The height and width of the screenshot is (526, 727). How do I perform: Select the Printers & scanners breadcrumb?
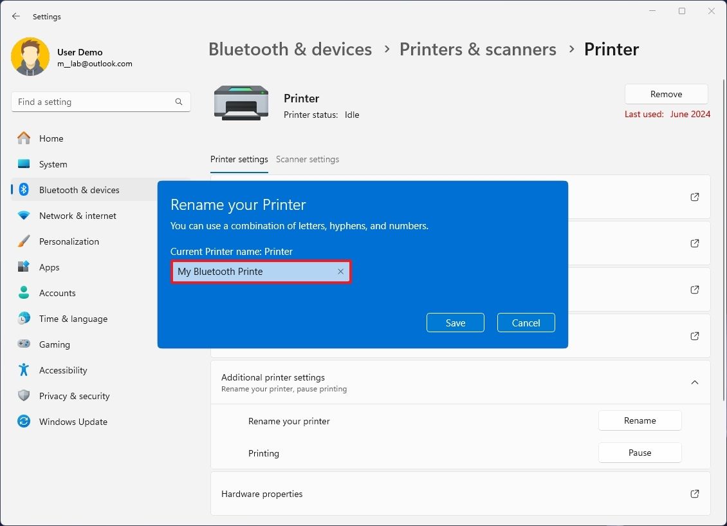[x=478, y=49]
